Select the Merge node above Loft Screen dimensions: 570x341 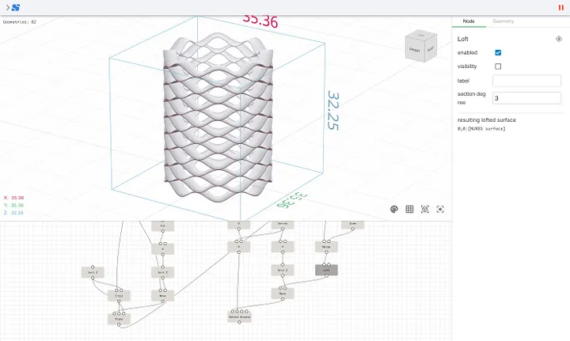tap(326, 247)
